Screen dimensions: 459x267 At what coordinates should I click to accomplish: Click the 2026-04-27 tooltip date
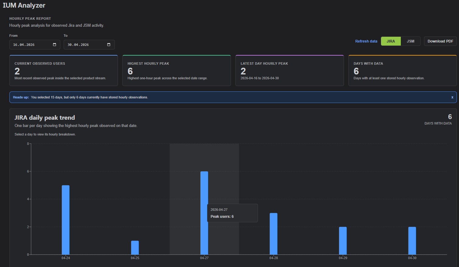click(219, 210)
